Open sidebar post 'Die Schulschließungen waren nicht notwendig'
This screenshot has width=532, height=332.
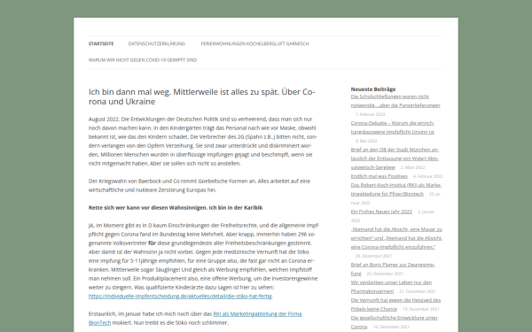[x=395, y=101]
